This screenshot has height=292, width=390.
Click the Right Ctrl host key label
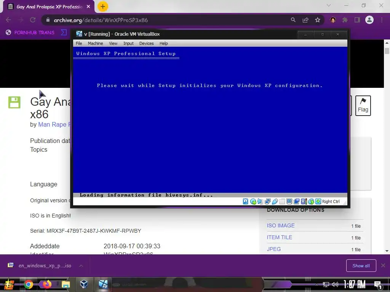pos(331,202)
